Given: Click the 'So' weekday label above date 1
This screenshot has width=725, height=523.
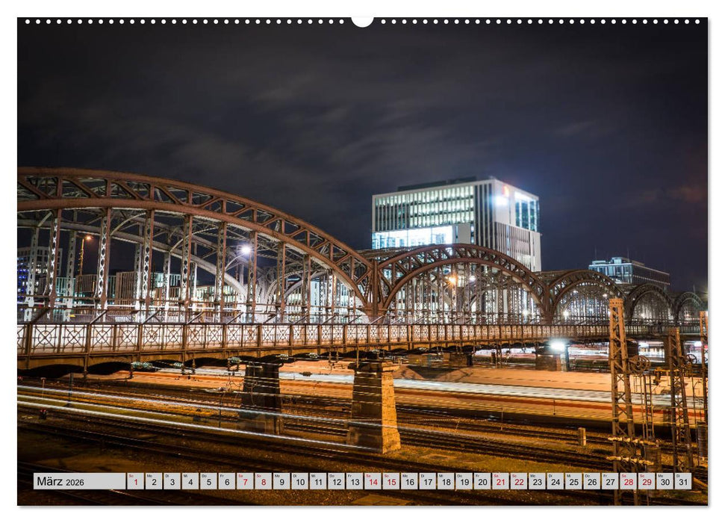Looking at the screenshot, I should (x=133, y=474).
